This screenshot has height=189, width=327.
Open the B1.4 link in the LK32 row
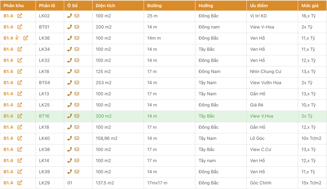click(x=8, y=60)
